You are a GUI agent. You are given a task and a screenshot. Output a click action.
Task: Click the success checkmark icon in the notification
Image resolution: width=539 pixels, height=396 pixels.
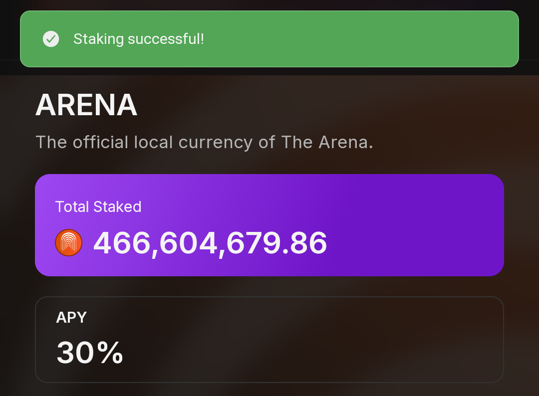(x=51, y=39)
